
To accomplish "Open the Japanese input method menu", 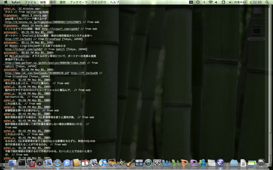I will point(223,2).
